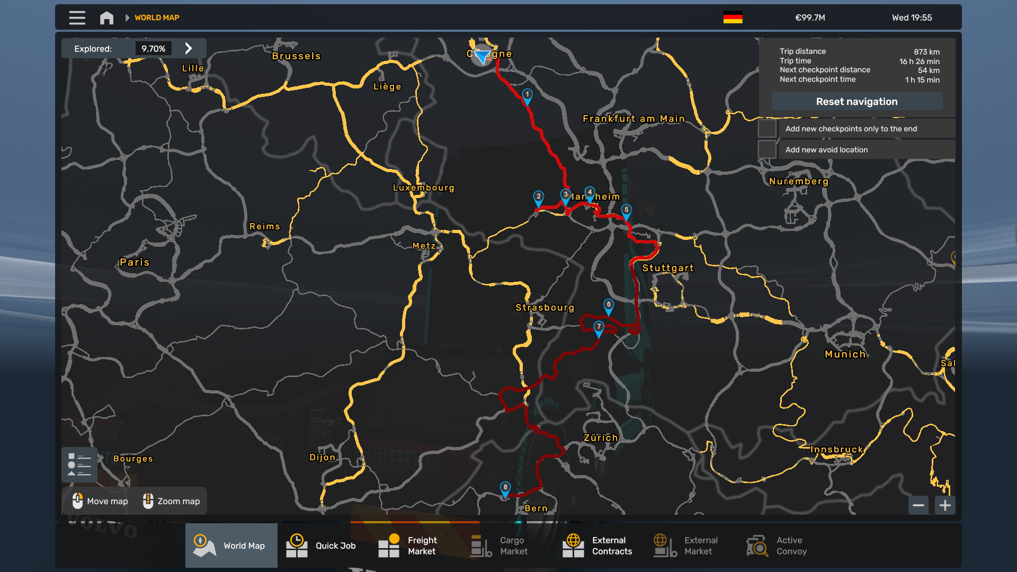This screenshot has height=572, width=1017.
Task: Open the map legend icon
Action: pyautogui.click(x=79, y=464)
